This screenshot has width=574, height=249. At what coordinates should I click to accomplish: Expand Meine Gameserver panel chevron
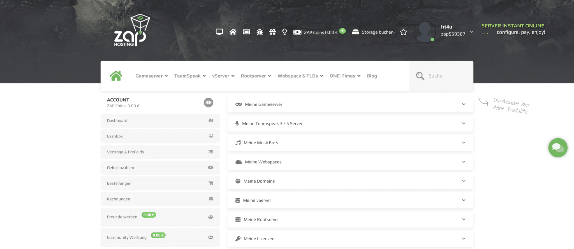point(464,104)
